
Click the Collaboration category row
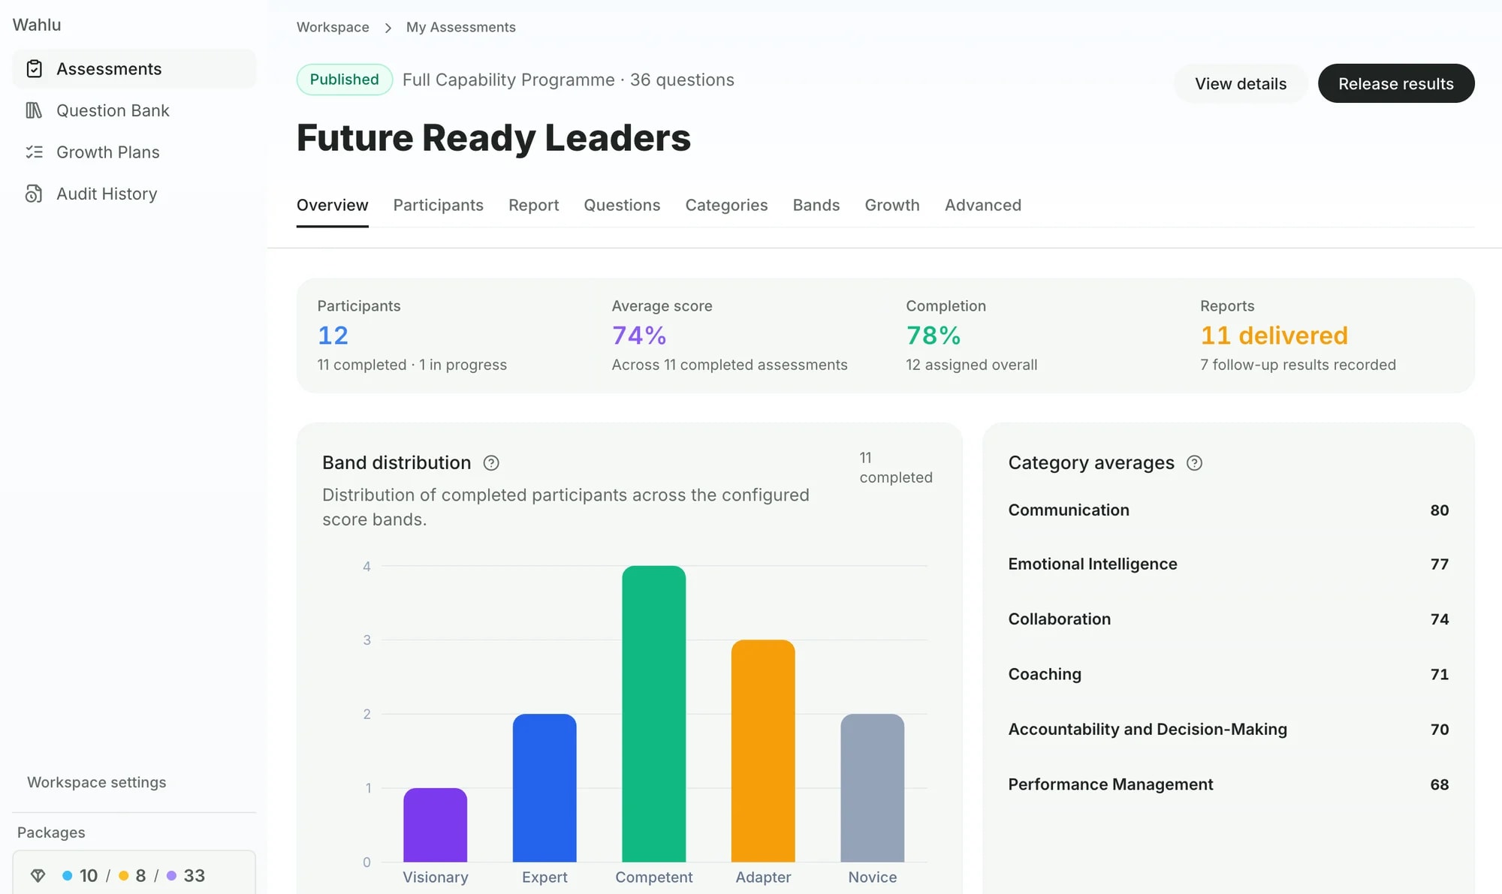(1229, 619)
